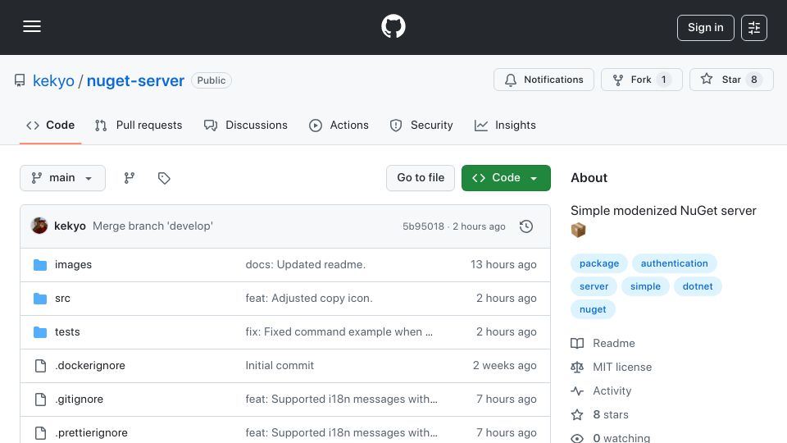Open the Security tab
The height and width of the screenshot is (443, 787).
[421, 126]
